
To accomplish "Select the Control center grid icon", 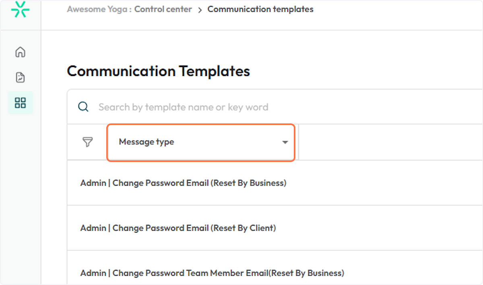I will [x=20, y=103].
